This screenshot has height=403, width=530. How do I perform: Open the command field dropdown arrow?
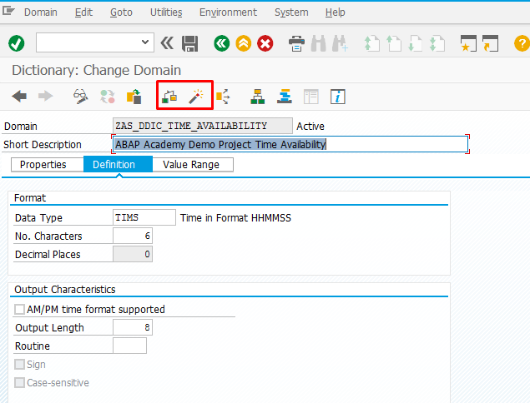pos(145,42)
